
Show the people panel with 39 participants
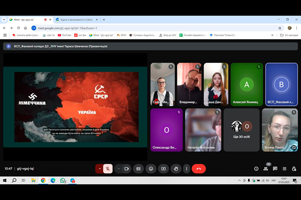pos(266,169)
